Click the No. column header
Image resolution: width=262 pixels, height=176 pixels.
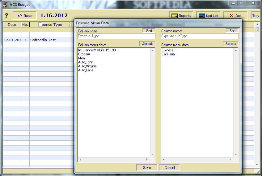(25, 25)
